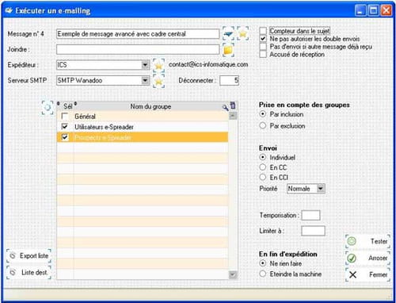This screenshot has width=396, height=303.
Task: Click the Fermer button
Action: coord(367,274)
